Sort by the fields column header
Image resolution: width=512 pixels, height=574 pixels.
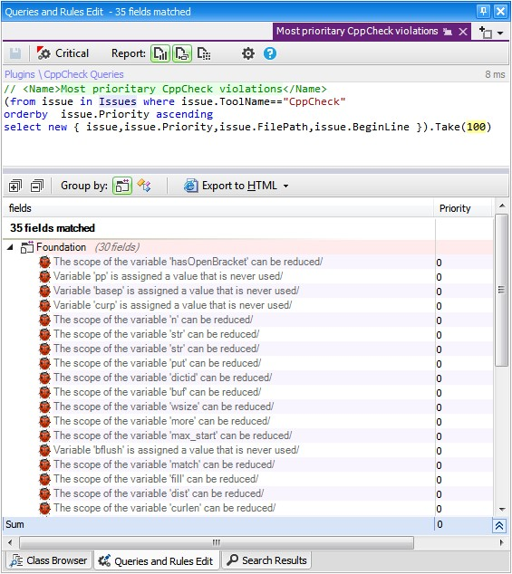pos(218,208)
